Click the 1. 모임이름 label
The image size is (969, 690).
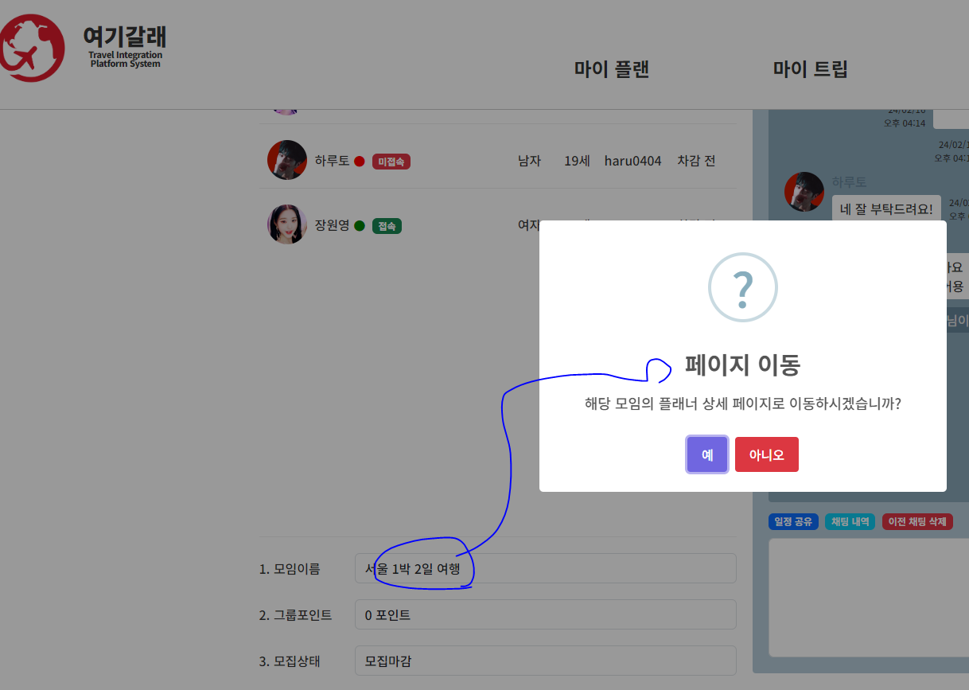[x=290, y=569]
